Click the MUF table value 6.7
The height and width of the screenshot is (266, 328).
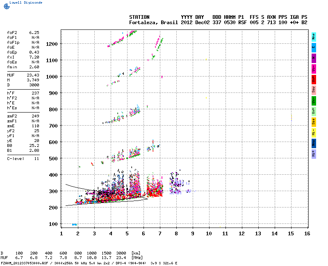[19, 258]
